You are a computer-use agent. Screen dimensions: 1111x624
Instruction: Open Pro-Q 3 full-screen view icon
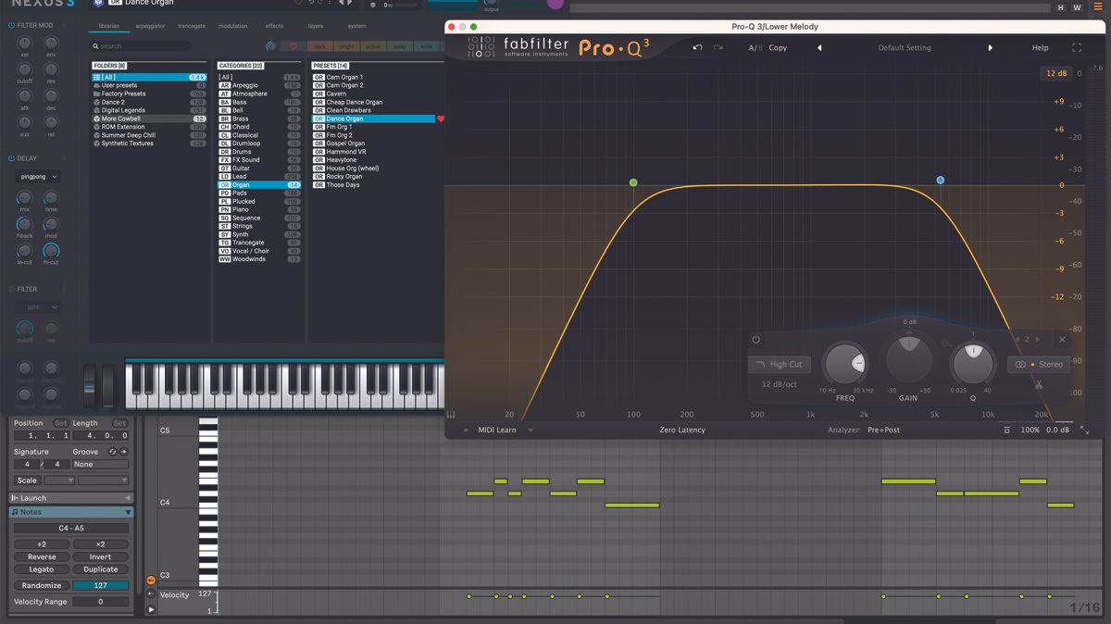point(1077,47)
